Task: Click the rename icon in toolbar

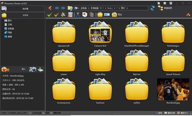Action: click(107, 15)
